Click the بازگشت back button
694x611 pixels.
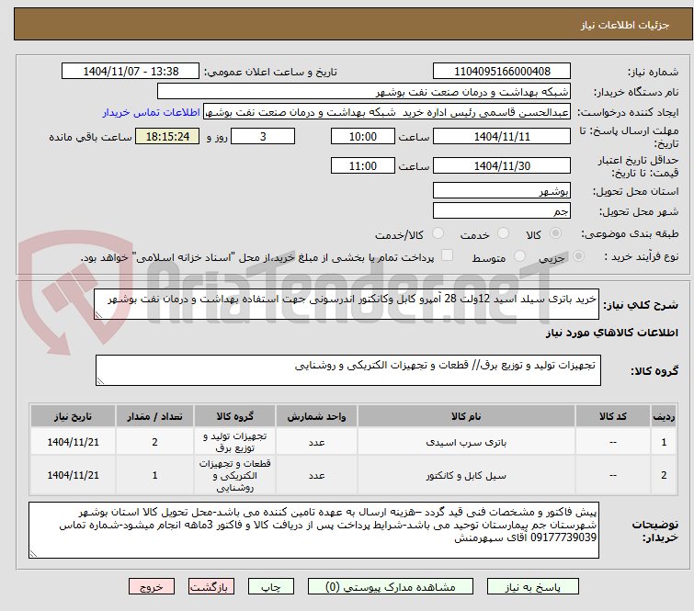(211, 587)
